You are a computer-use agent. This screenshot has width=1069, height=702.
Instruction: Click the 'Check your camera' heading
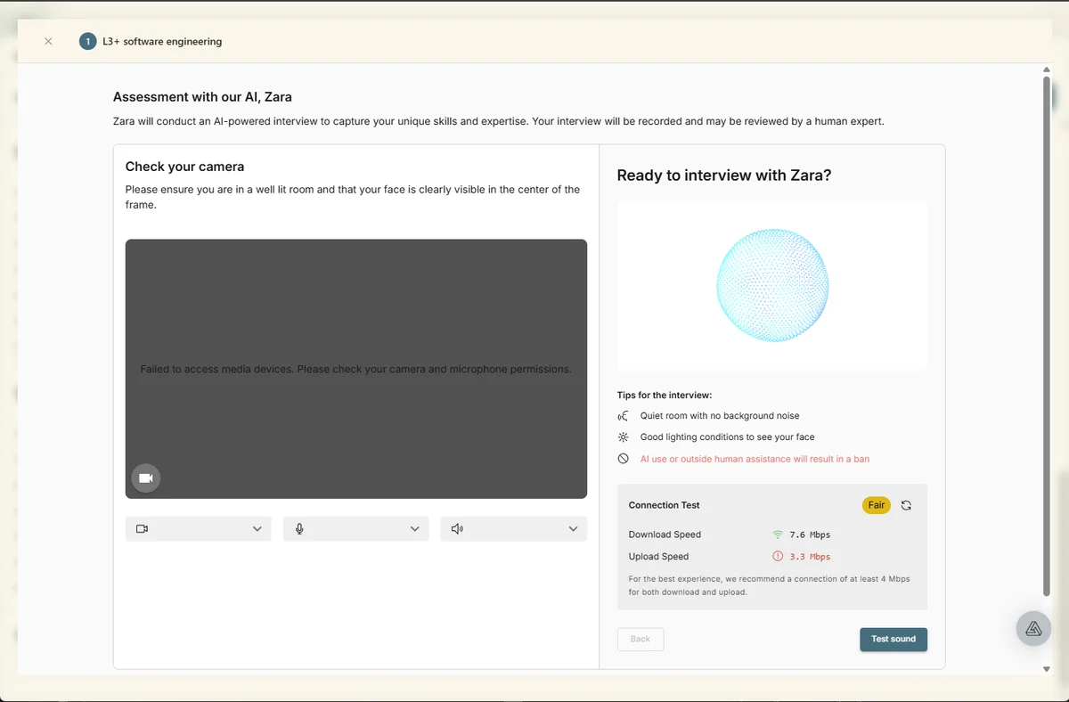coord(184,167)
